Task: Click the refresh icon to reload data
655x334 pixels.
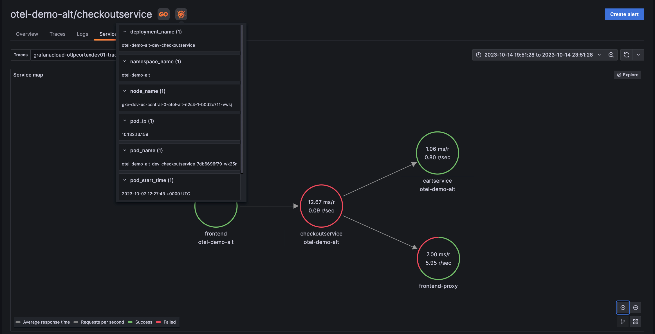Action: tap(626, 55)
